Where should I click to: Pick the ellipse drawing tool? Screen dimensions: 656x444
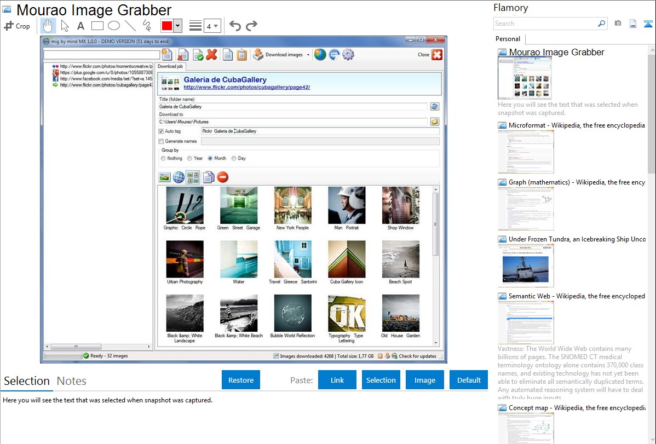coord(114,26)
